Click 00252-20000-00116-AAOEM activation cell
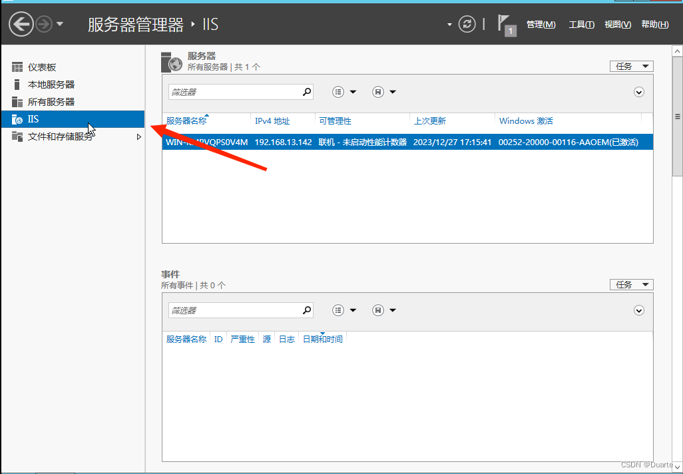683x474 pixels. tap(569, 142)
